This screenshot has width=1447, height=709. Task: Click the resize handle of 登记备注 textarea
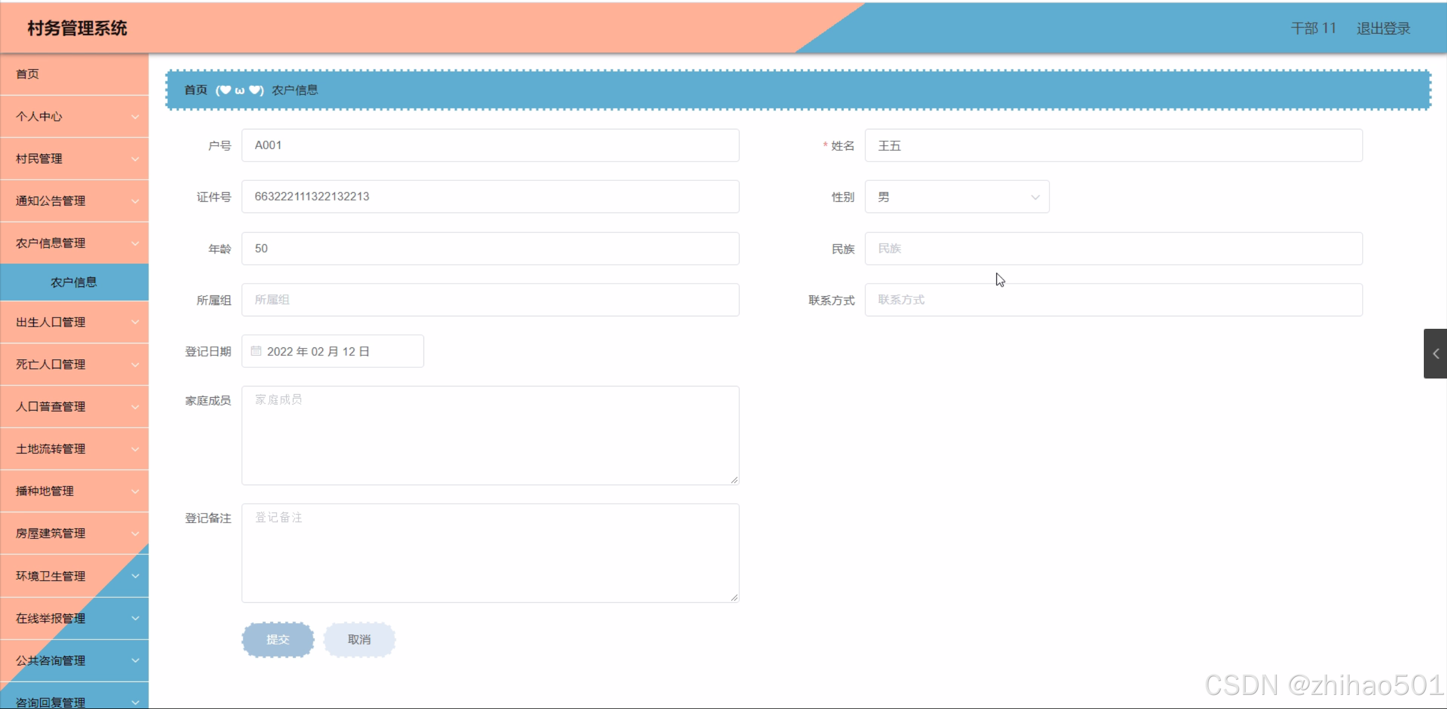pos(734,597)
